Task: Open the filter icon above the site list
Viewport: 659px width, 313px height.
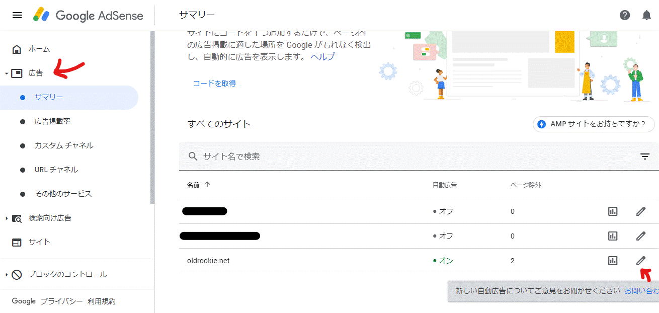Action: coord(645,156)
